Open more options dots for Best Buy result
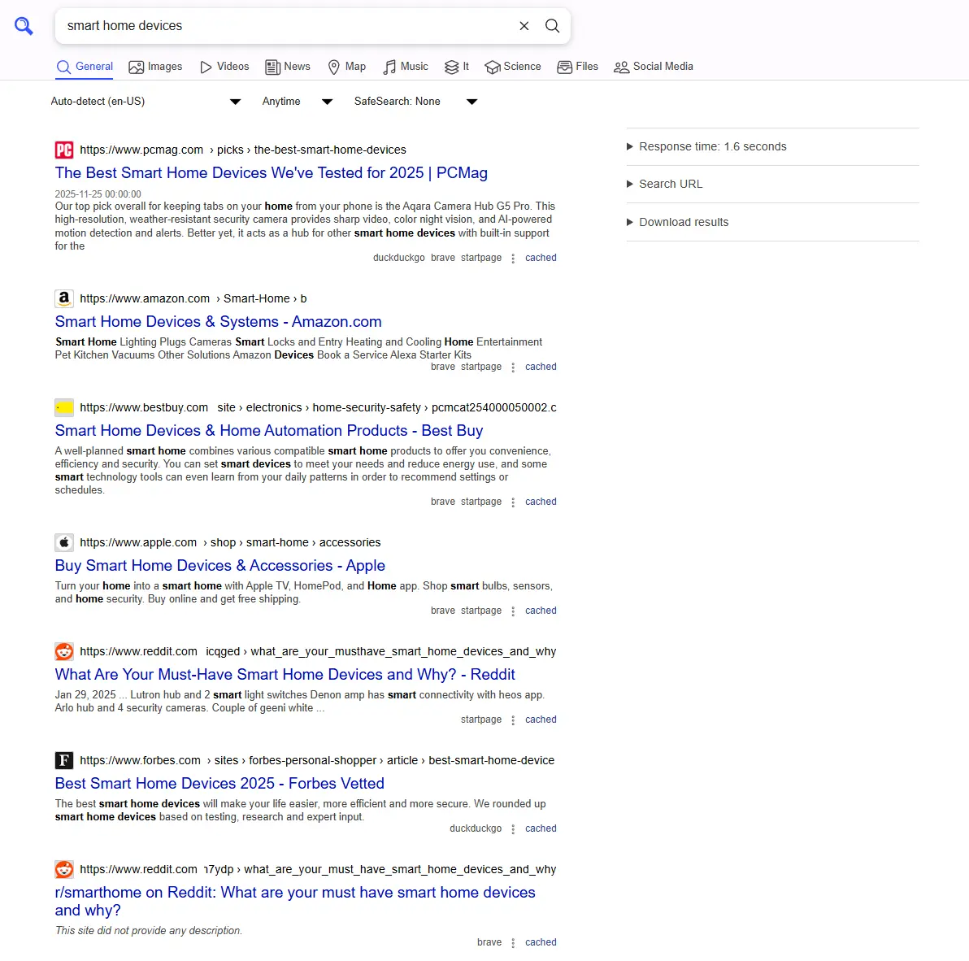 tap(513, 502)
